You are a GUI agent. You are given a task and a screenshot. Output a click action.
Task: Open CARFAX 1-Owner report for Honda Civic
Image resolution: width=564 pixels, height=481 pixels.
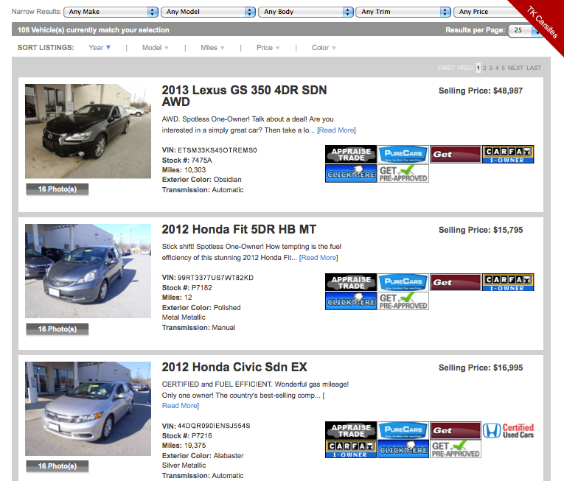[x=351, y=449]
